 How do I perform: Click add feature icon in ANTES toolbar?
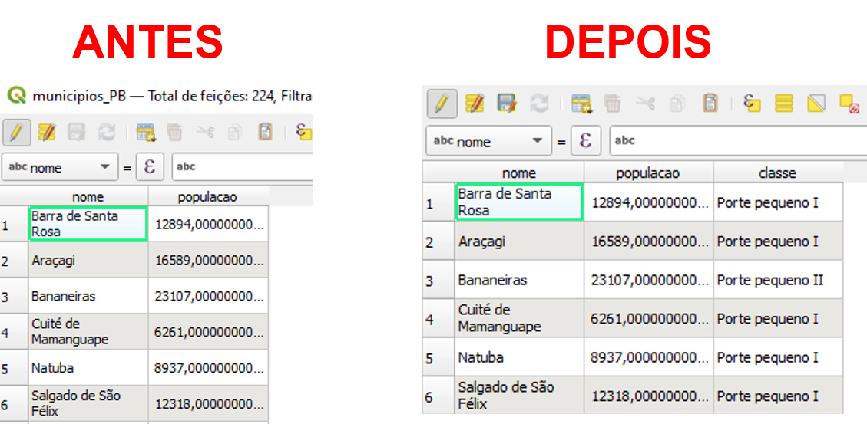click(x=145, y=133)
